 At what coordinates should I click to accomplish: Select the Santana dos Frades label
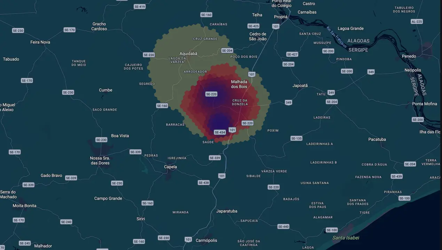[x=357, y=202]
